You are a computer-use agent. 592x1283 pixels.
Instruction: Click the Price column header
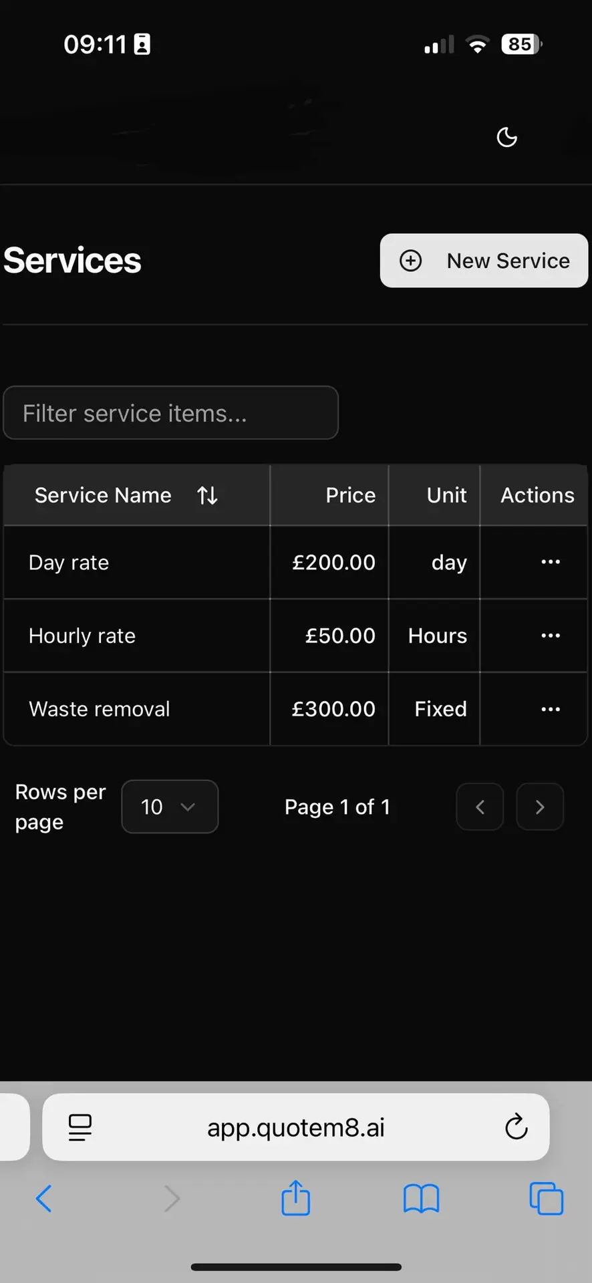[x=350, y=495]
